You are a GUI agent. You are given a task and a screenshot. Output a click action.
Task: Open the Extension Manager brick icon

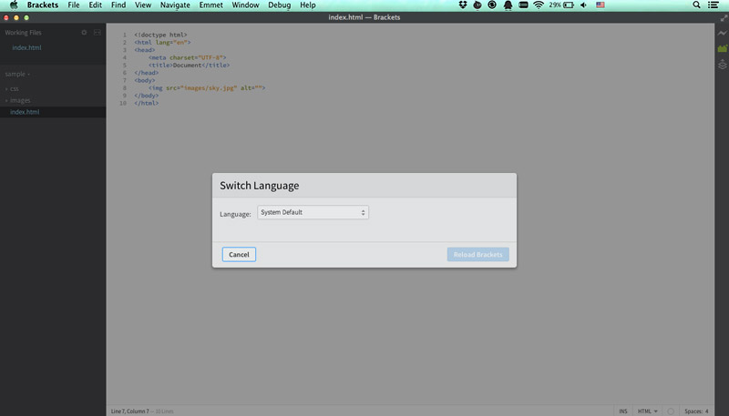(722, 48)
